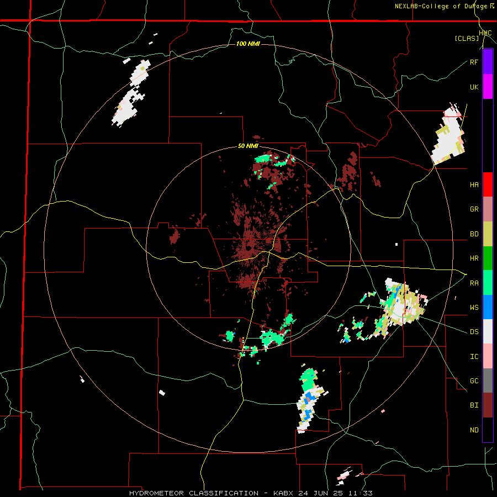Click the 'HHC' product label
The height and width of the screenshot is (497, 497).
pyautogui.click(x=485, y=33)
